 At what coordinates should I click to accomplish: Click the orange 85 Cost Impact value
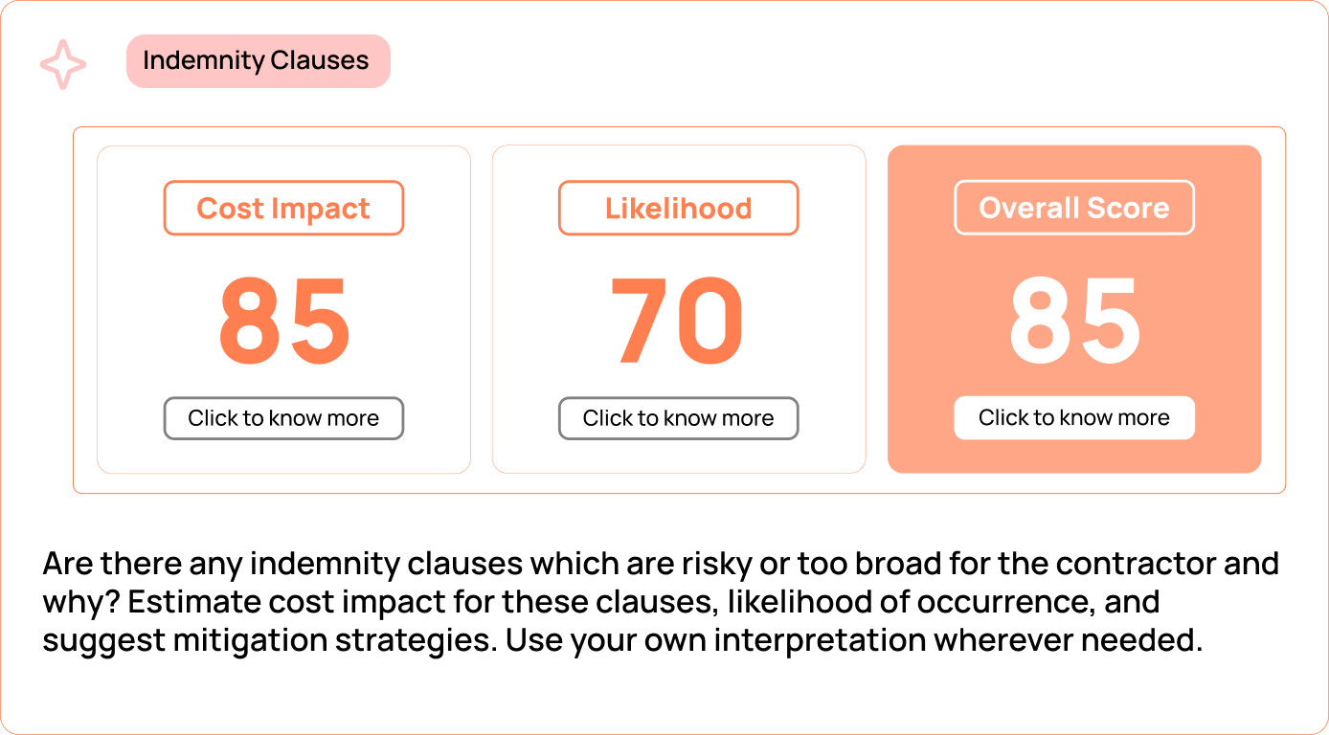284,321
